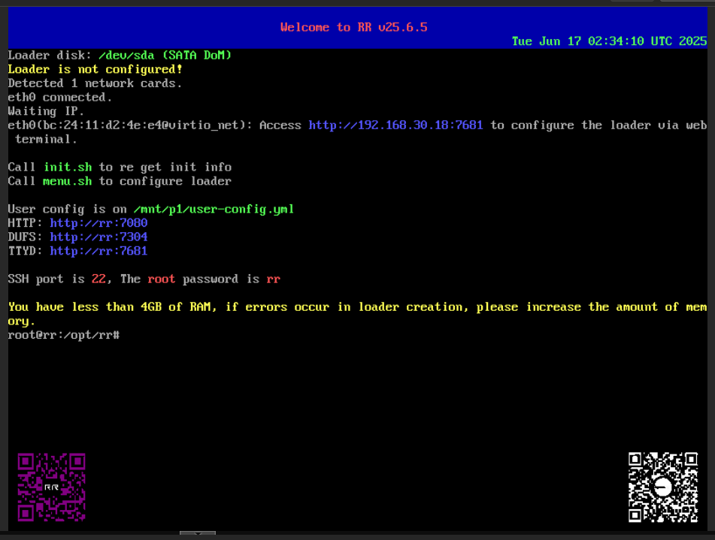Click the 'Detected 1 network cards' line
Screen dimensions: 715x540
click(95, 83)
